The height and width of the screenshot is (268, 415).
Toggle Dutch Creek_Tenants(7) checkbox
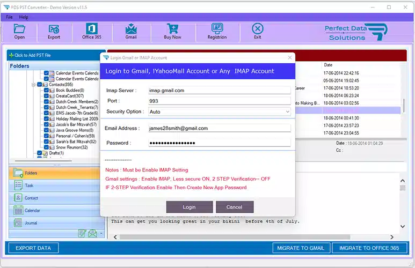click(x=46, y=107)
